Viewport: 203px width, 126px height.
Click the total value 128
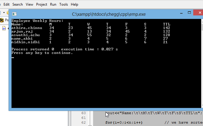pyautogui.click(x=167, y=35)
